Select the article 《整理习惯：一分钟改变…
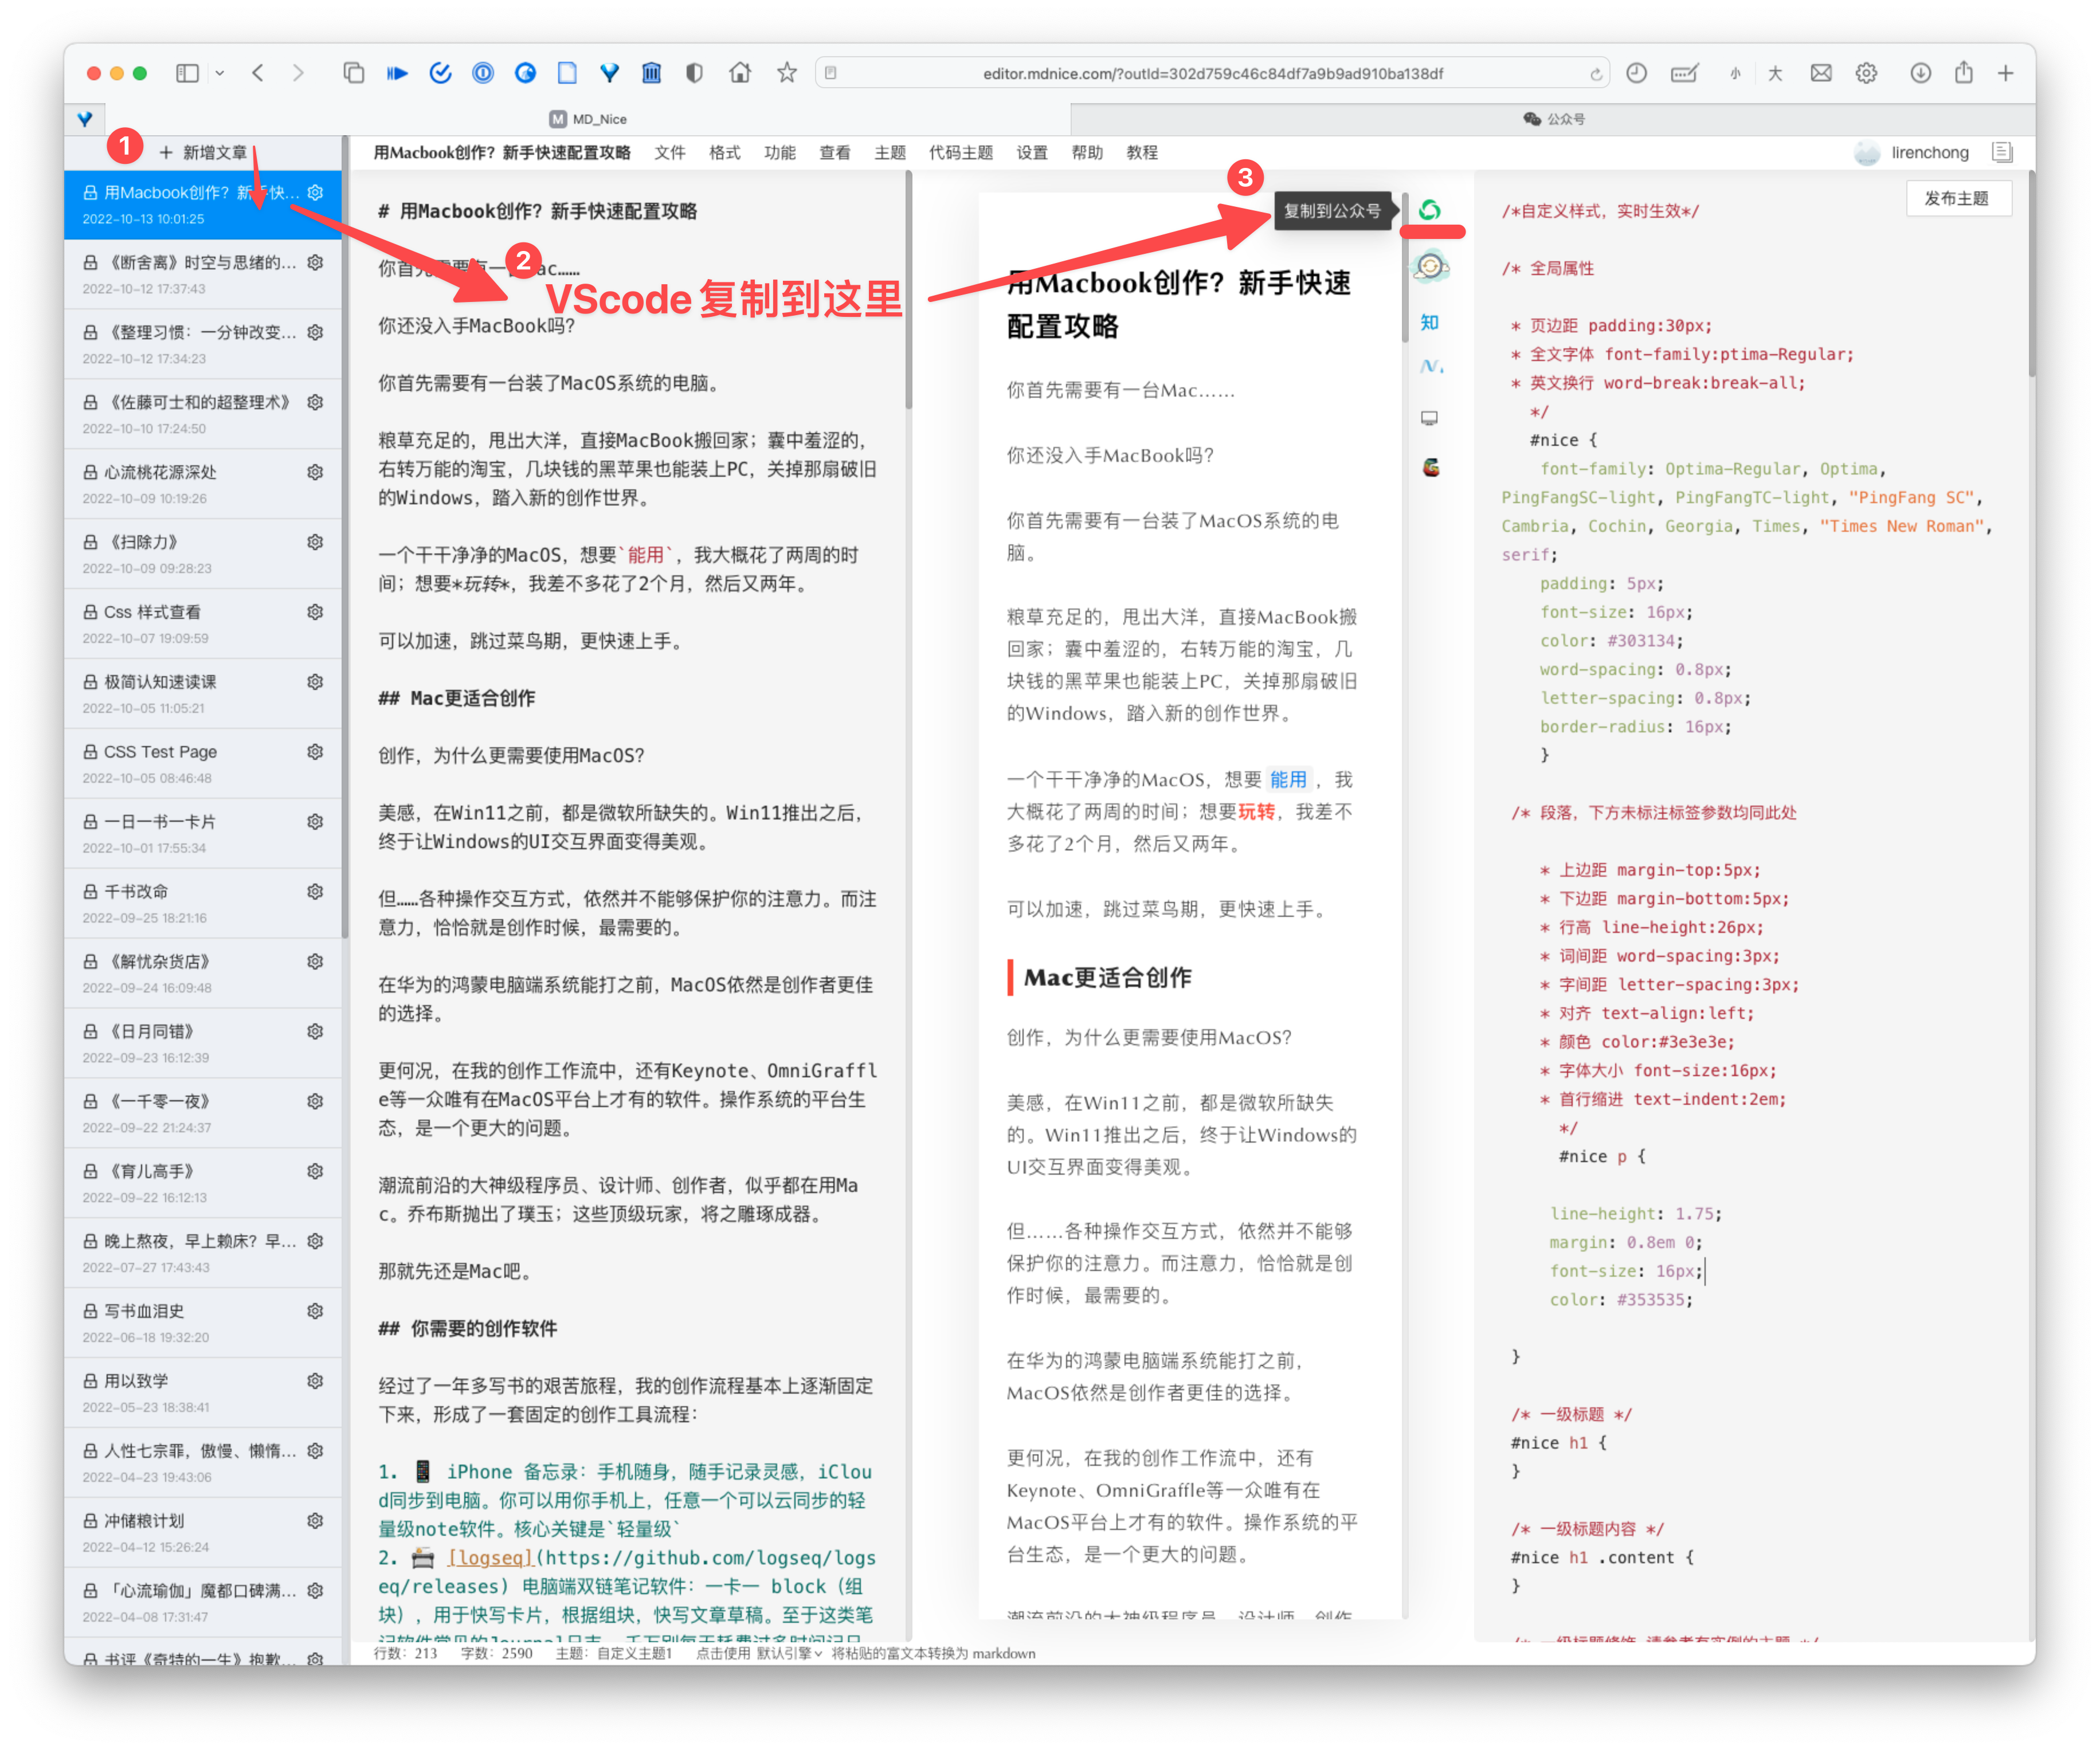The height and width of the screenshot is (1750, 2100). pyautogui.click(x=202, y=343)
